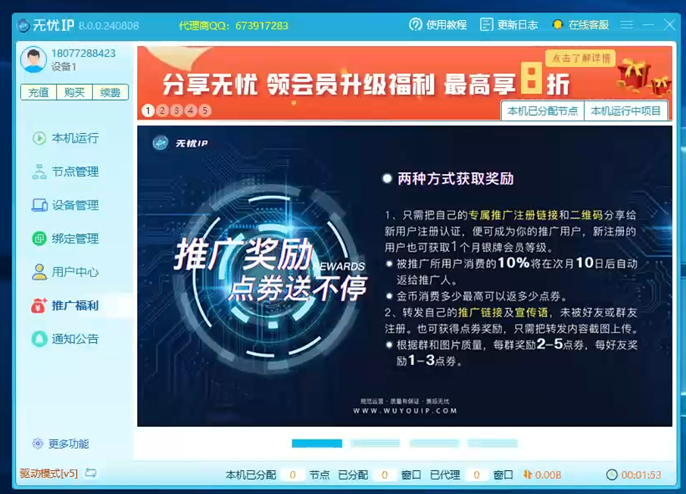Screen dimensions: 686x494
Task: Select banner page indicator 3
Action: point(177,111)
